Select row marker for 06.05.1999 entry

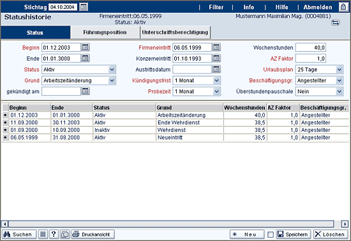(5, 137)
